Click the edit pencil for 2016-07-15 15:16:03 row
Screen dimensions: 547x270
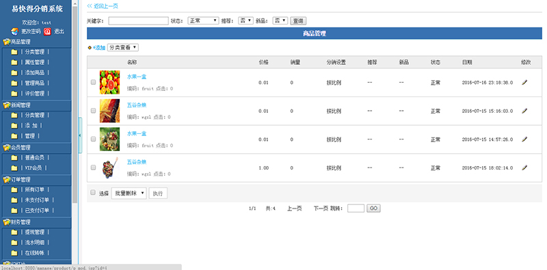[x=524, y=111]
